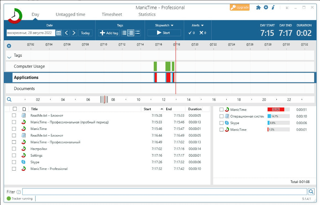Screen dimensions: 320x205
Task: Click the Skype icon in the summary panel
Action: [x=227, y=123]
